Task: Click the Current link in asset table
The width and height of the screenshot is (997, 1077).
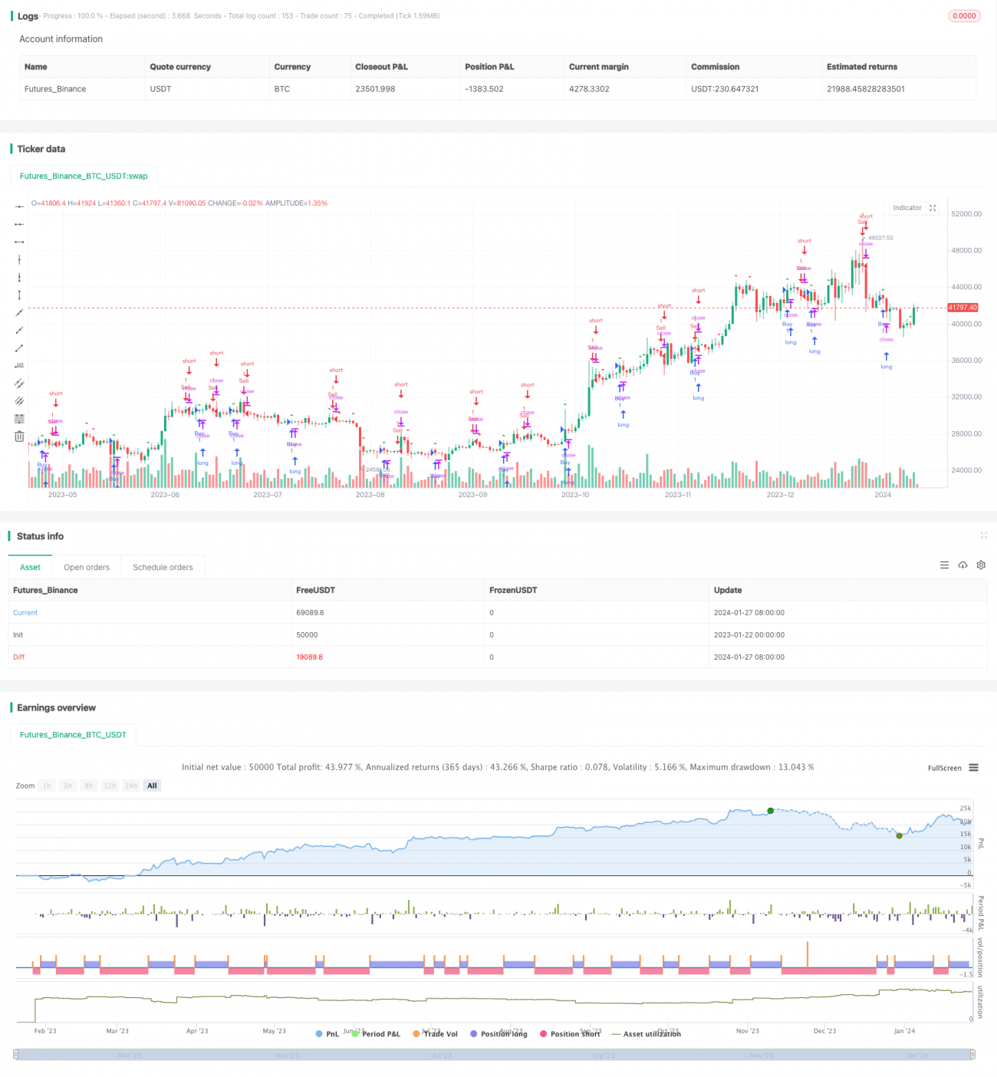Action: (25, 612)
